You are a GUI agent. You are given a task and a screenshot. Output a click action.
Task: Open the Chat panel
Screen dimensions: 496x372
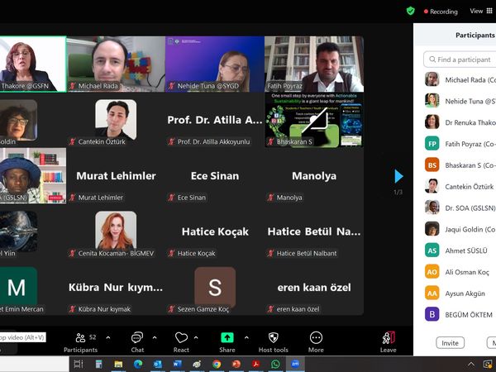[x=137, y=342]
